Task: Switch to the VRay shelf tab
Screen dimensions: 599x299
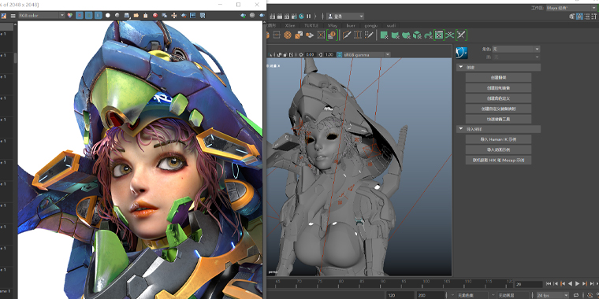Action: pos(332,25)
